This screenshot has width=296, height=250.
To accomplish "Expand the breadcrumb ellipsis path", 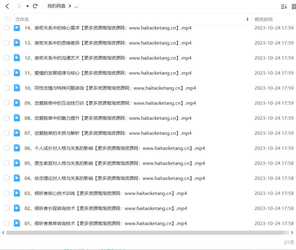I will 76,6.
